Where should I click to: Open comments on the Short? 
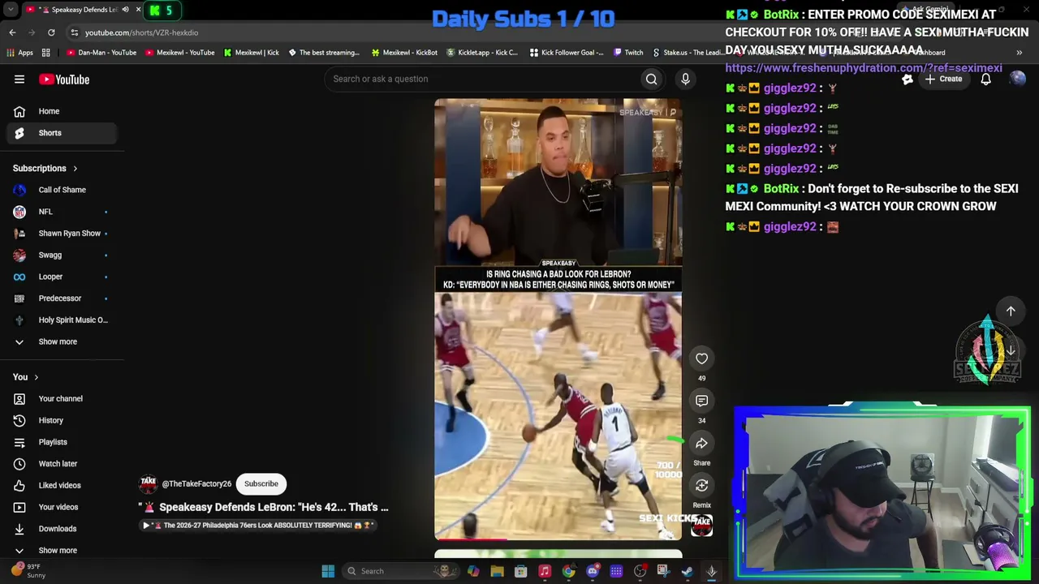pyautogui.click(x=701, y=401)
